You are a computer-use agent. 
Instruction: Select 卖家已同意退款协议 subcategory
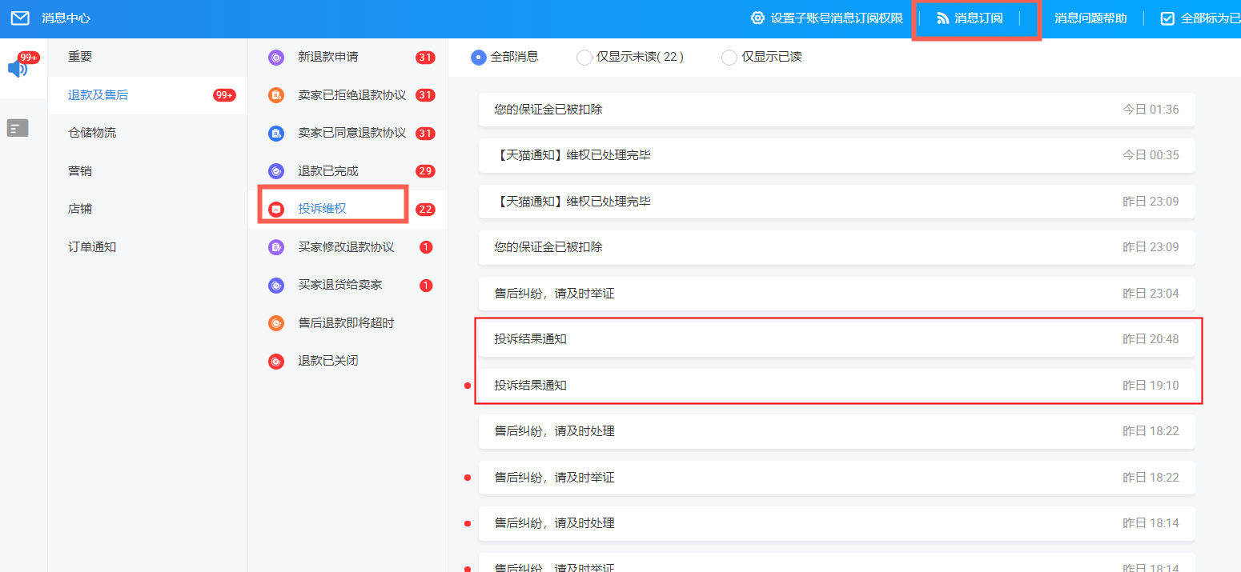(347, 133)
